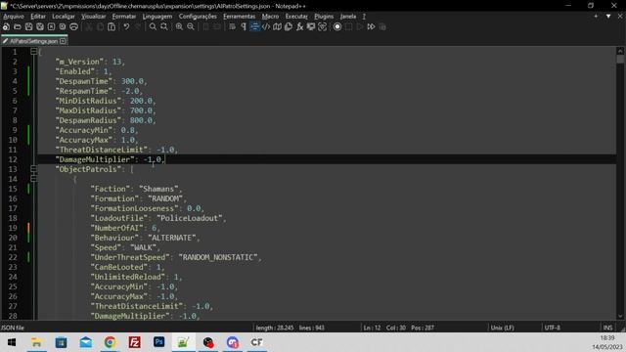
Task: Start macro recording with the record icon
Action: tap(337, 26)
